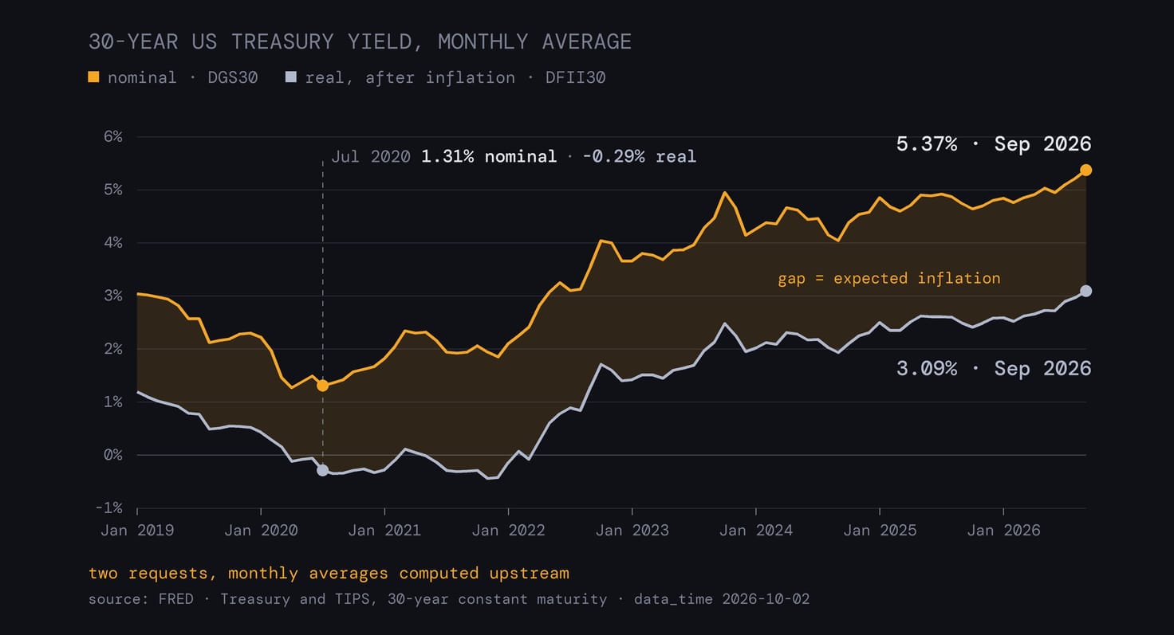This screenshot has height=635, width=1174.
Task: Click the Jul 2020 annotation text
Action: (x=514, y=156)
